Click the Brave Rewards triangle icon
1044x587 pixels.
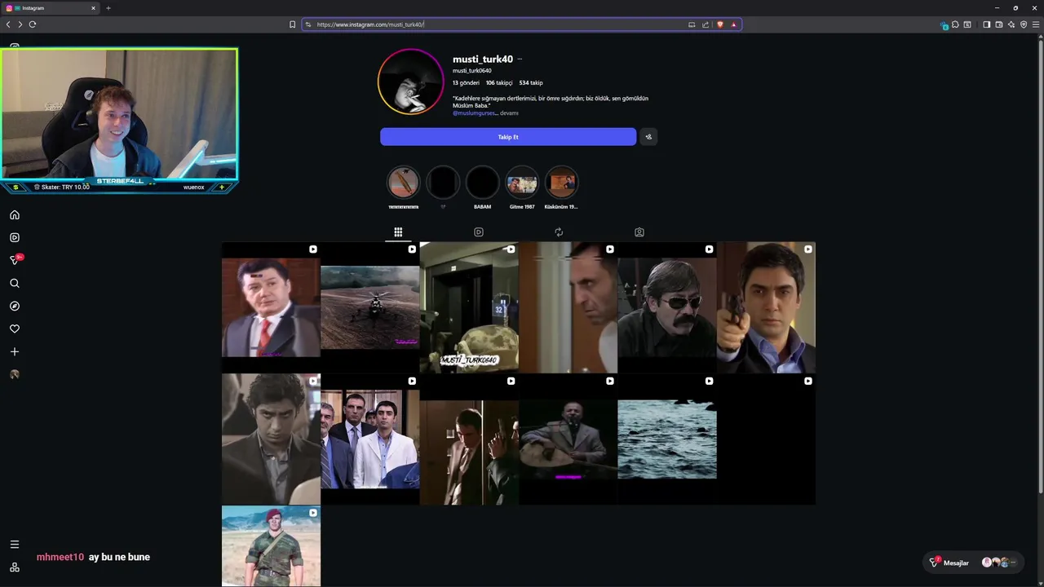(x=733, y=24)
